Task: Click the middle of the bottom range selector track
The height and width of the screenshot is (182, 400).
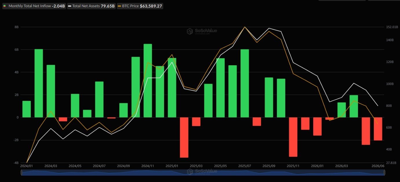Action: pos(203,172)
